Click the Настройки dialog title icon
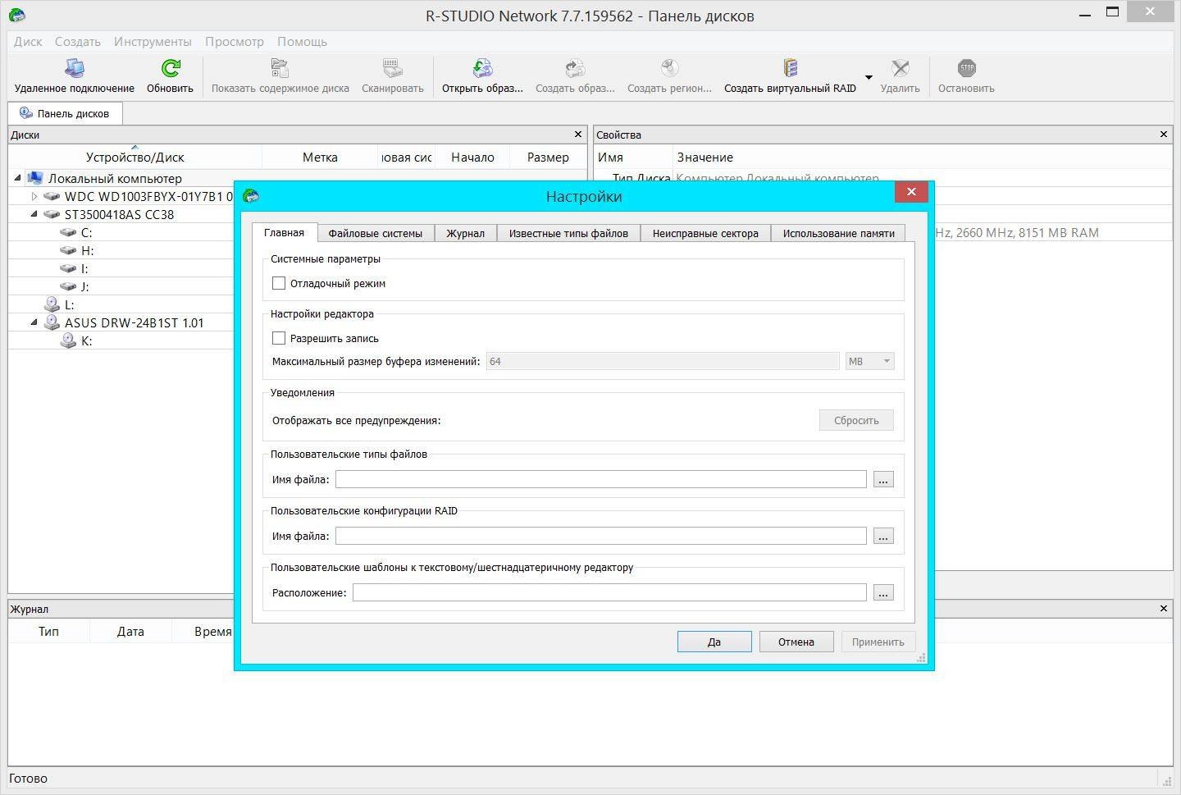The height and width of the screenshot is (795, 1181). pos(251,195)
